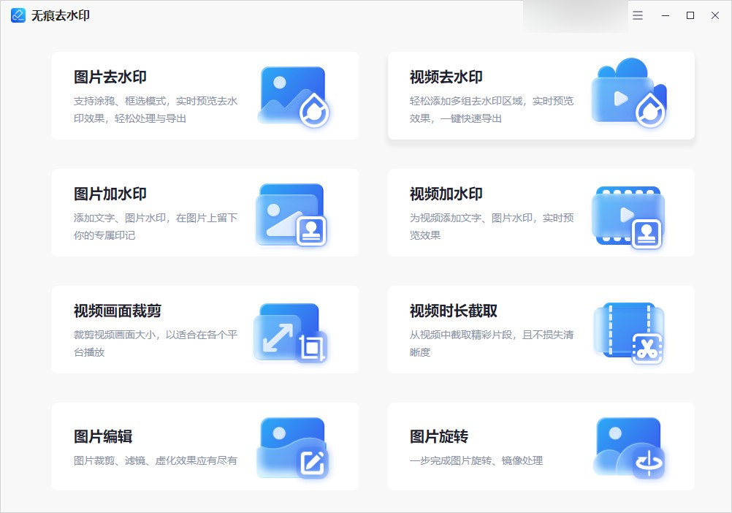The height and width of the screenshot is (513, 732).
Task: Click the 图片加水印 image watermark stamp icon
Action: [291, 212]
